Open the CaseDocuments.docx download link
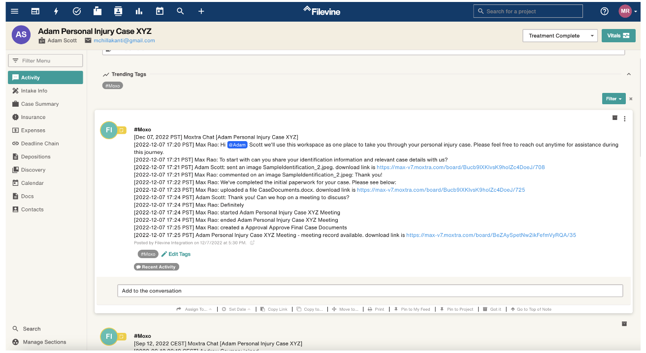 (x=441, y=190)
